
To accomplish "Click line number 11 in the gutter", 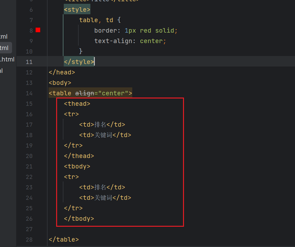I will tap(29, 62).
